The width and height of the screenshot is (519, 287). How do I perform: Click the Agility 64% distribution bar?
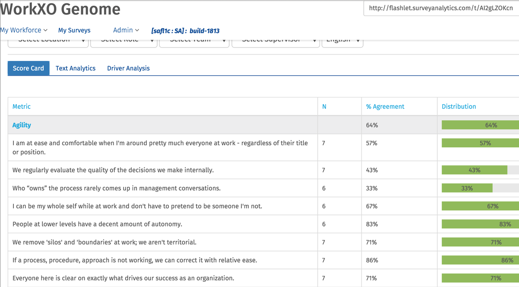click(x=480, y=125)
